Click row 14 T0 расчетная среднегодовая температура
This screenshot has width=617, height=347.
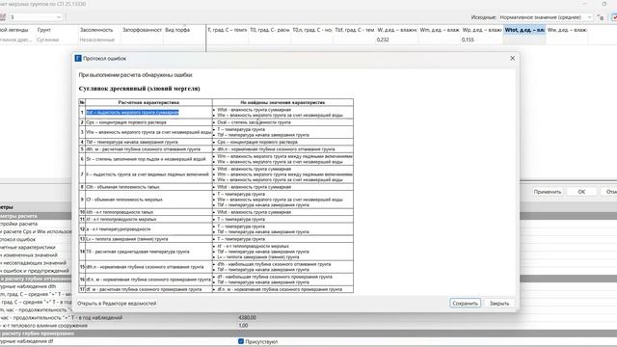click(138, 252)
